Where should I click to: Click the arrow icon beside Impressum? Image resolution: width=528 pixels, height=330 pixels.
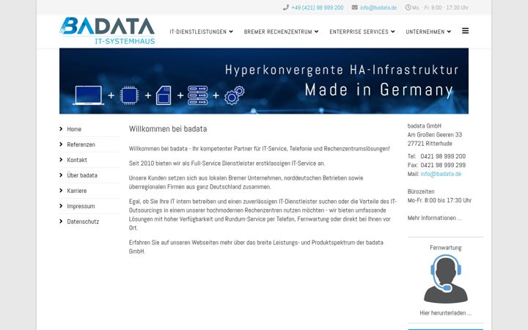click(x=61, y=206)
